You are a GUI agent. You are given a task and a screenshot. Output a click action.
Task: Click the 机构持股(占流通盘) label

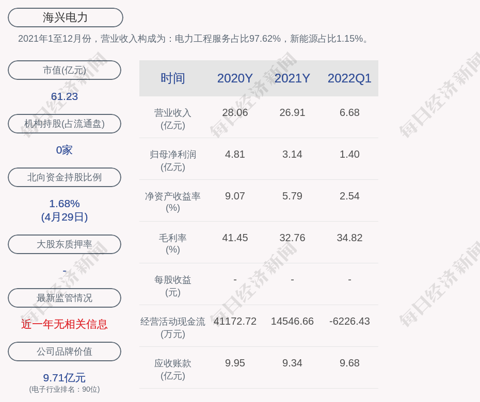point(65,124)
